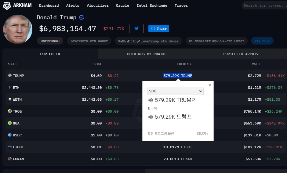Click the Individual tag
This screenshot has width=287, height=173.
pyautogui.click(x=50, y=41)
